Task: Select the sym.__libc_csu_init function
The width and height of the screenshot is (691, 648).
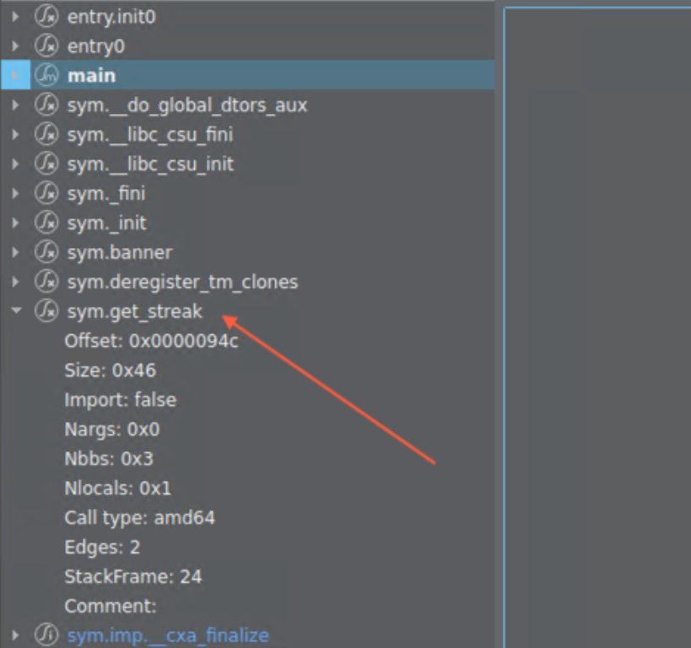Action: click(x=150, y=164)
